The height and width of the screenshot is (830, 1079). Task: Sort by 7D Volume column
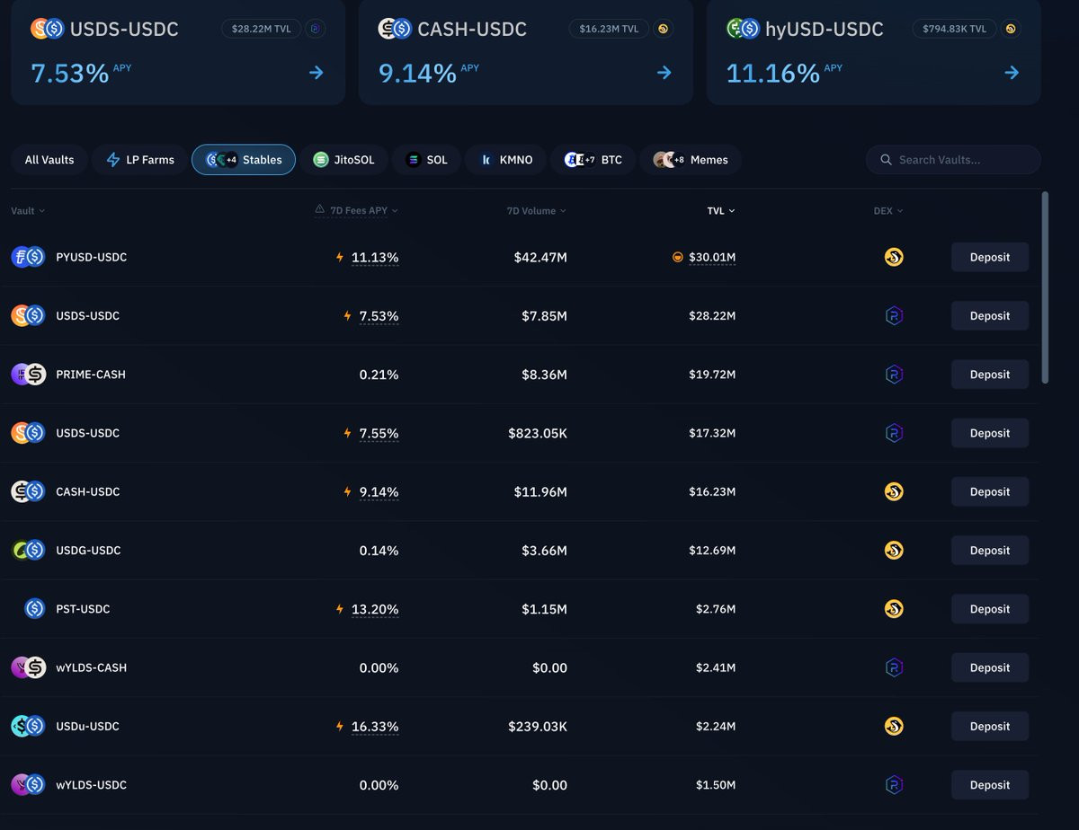tap(537, 211)
